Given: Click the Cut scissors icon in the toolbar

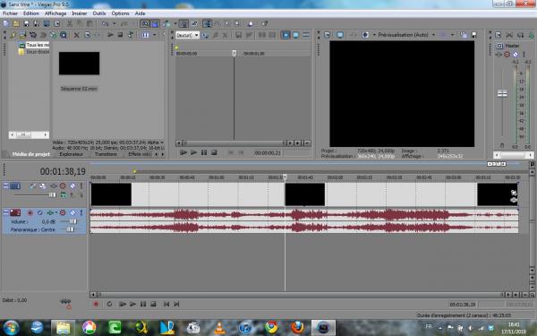Looking at the screenshot, I should [x=70, y=23].
